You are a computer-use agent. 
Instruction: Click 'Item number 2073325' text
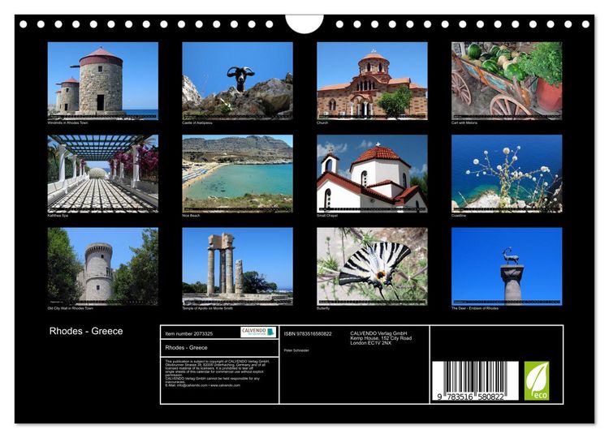[x=188, y=333]
